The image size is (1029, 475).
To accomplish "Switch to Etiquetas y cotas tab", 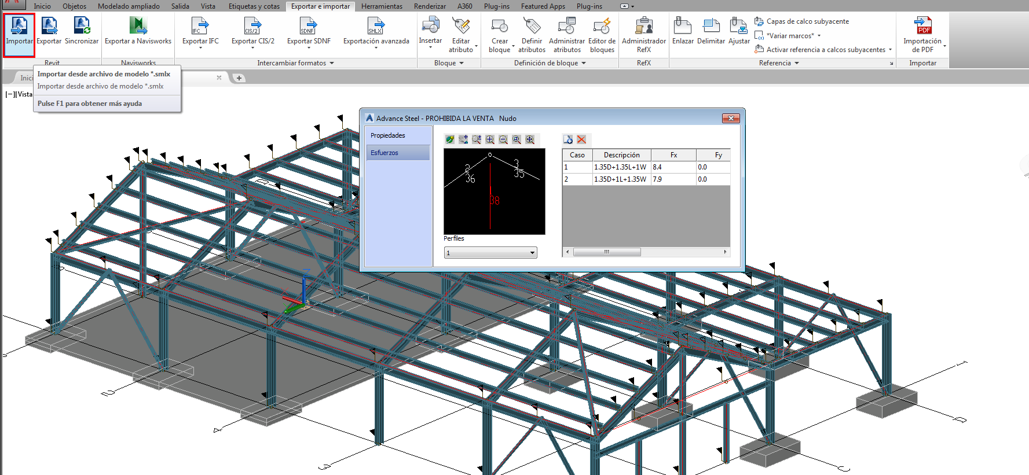I will point(254,6).
